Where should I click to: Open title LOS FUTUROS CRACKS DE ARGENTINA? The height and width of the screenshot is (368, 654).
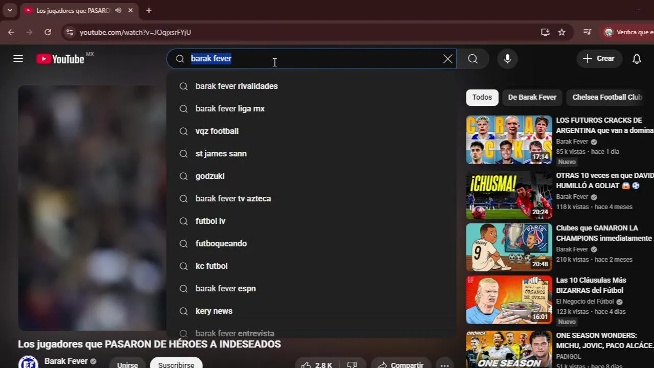pos(604,125)
